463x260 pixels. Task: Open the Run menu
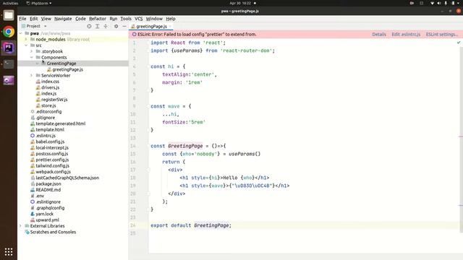114,19
